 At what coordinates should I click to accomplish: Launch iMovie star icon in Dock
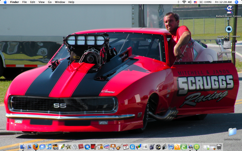pyautogui.click(x=68, y=146)
